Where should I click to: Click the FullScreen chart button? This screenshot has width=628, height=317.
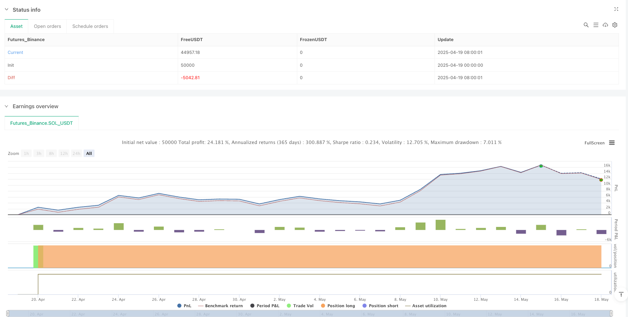click(x=594, y=143)
